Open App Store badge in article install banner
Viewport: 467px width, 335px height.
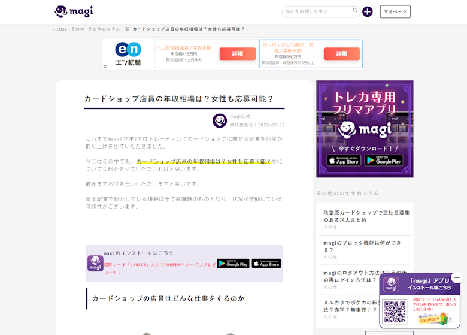click(266, 263)
